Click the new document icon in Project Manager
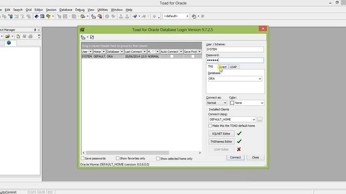This screenshot has width=346, height=194. [x=18, y=36]
